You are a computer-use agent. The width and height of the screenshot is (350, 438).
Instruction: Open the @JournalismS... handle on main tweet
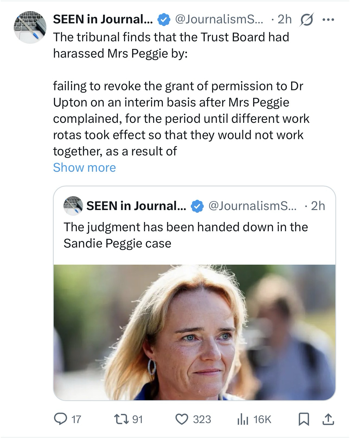pyautogui.click(x=219, y=19)
